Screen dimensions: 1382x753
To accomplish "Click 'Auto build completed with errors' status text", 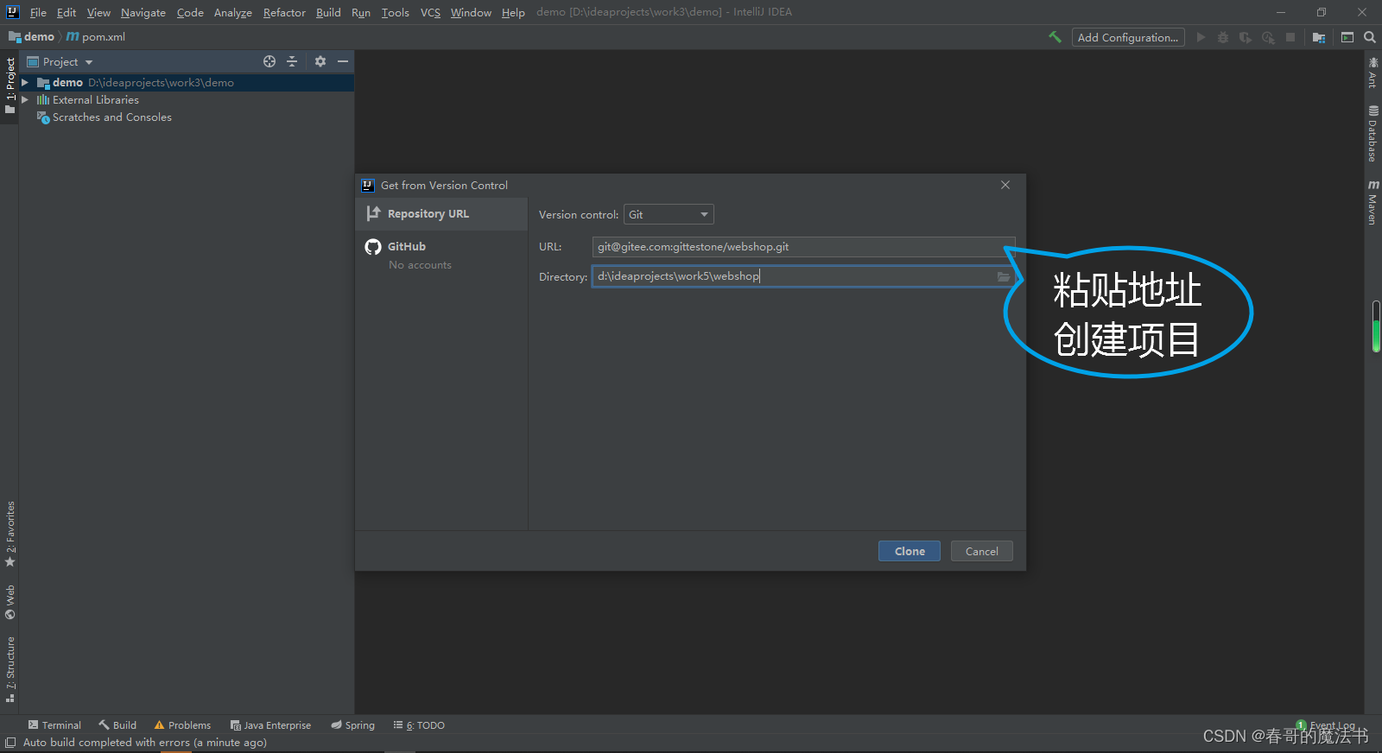I will click(x=145, y=743).
